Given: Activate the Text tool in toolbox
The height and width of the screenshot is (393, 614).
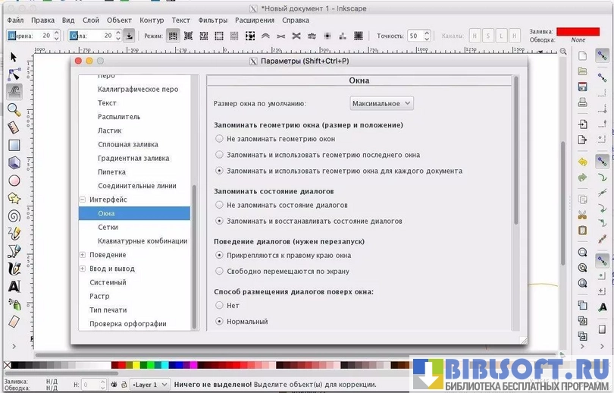Looking at the screenshot, I should pyautogui.click(x=14, y=286).
